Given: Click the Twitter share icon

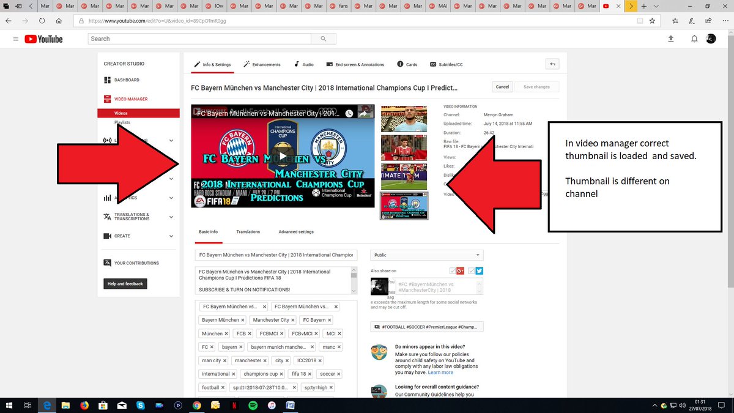Looking at the screenshot, I should [479, 271].
